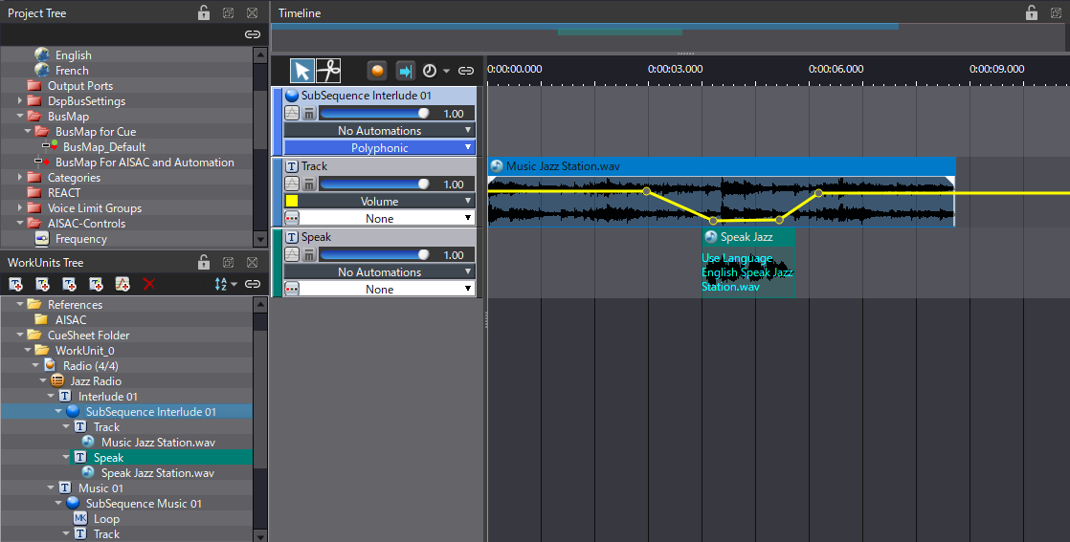
Task: Expand the Voice Limit Groups folder
Action: click(20, 208)
